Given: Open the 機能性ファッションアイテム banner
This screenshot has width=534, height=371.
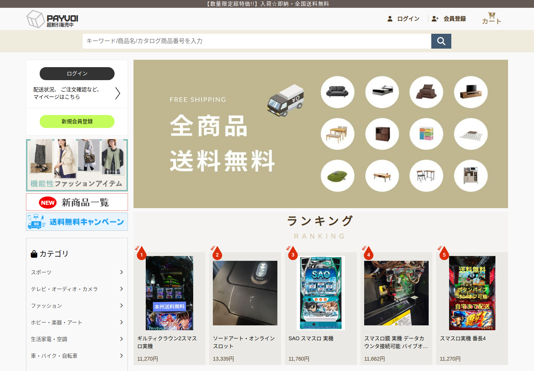Looking at the screenshot, I should 77,165.
